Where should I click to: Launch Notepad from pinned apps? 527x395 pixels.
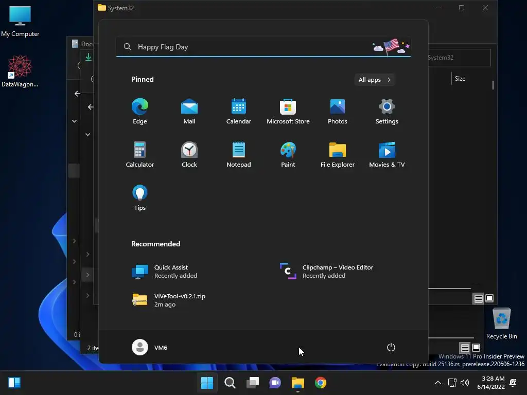coord(239,154)
